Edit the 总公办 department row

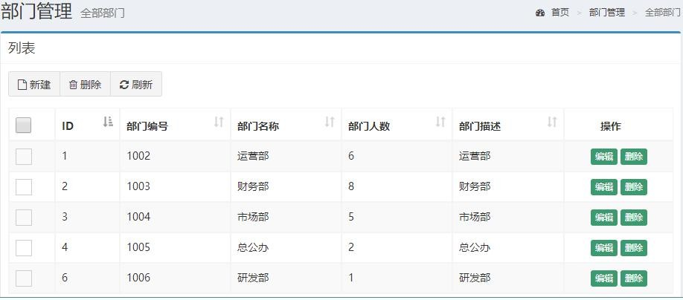[603, 248]
